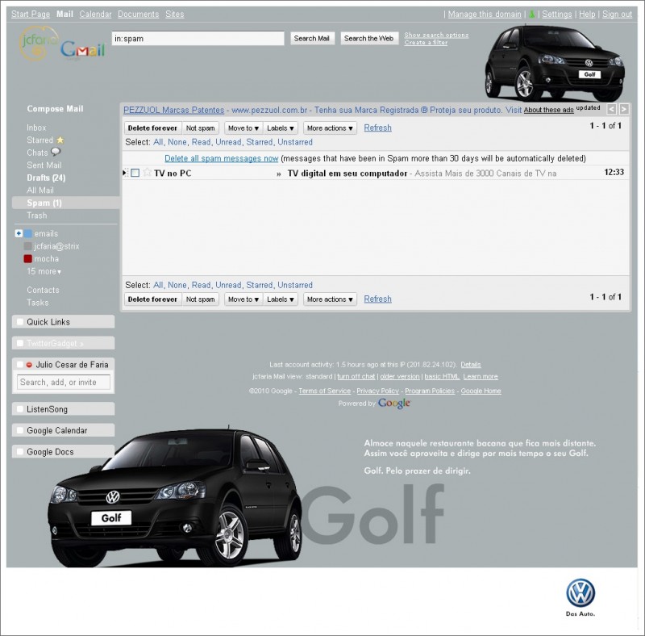Image resolution: width=645 pixels, height=636 pixels.
Task: Click turn off chat link
Action: 356,376
